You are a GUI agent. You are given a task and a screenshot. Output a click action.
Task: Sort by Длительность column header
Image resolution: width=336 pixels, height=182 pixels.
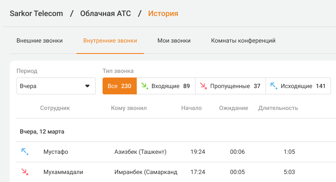(x=278, y=108)
